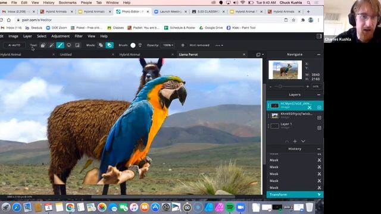The width and height of the screenshot is (381, 214).
Task: Collapse the History panel
Action: click(x=319, y=149)
